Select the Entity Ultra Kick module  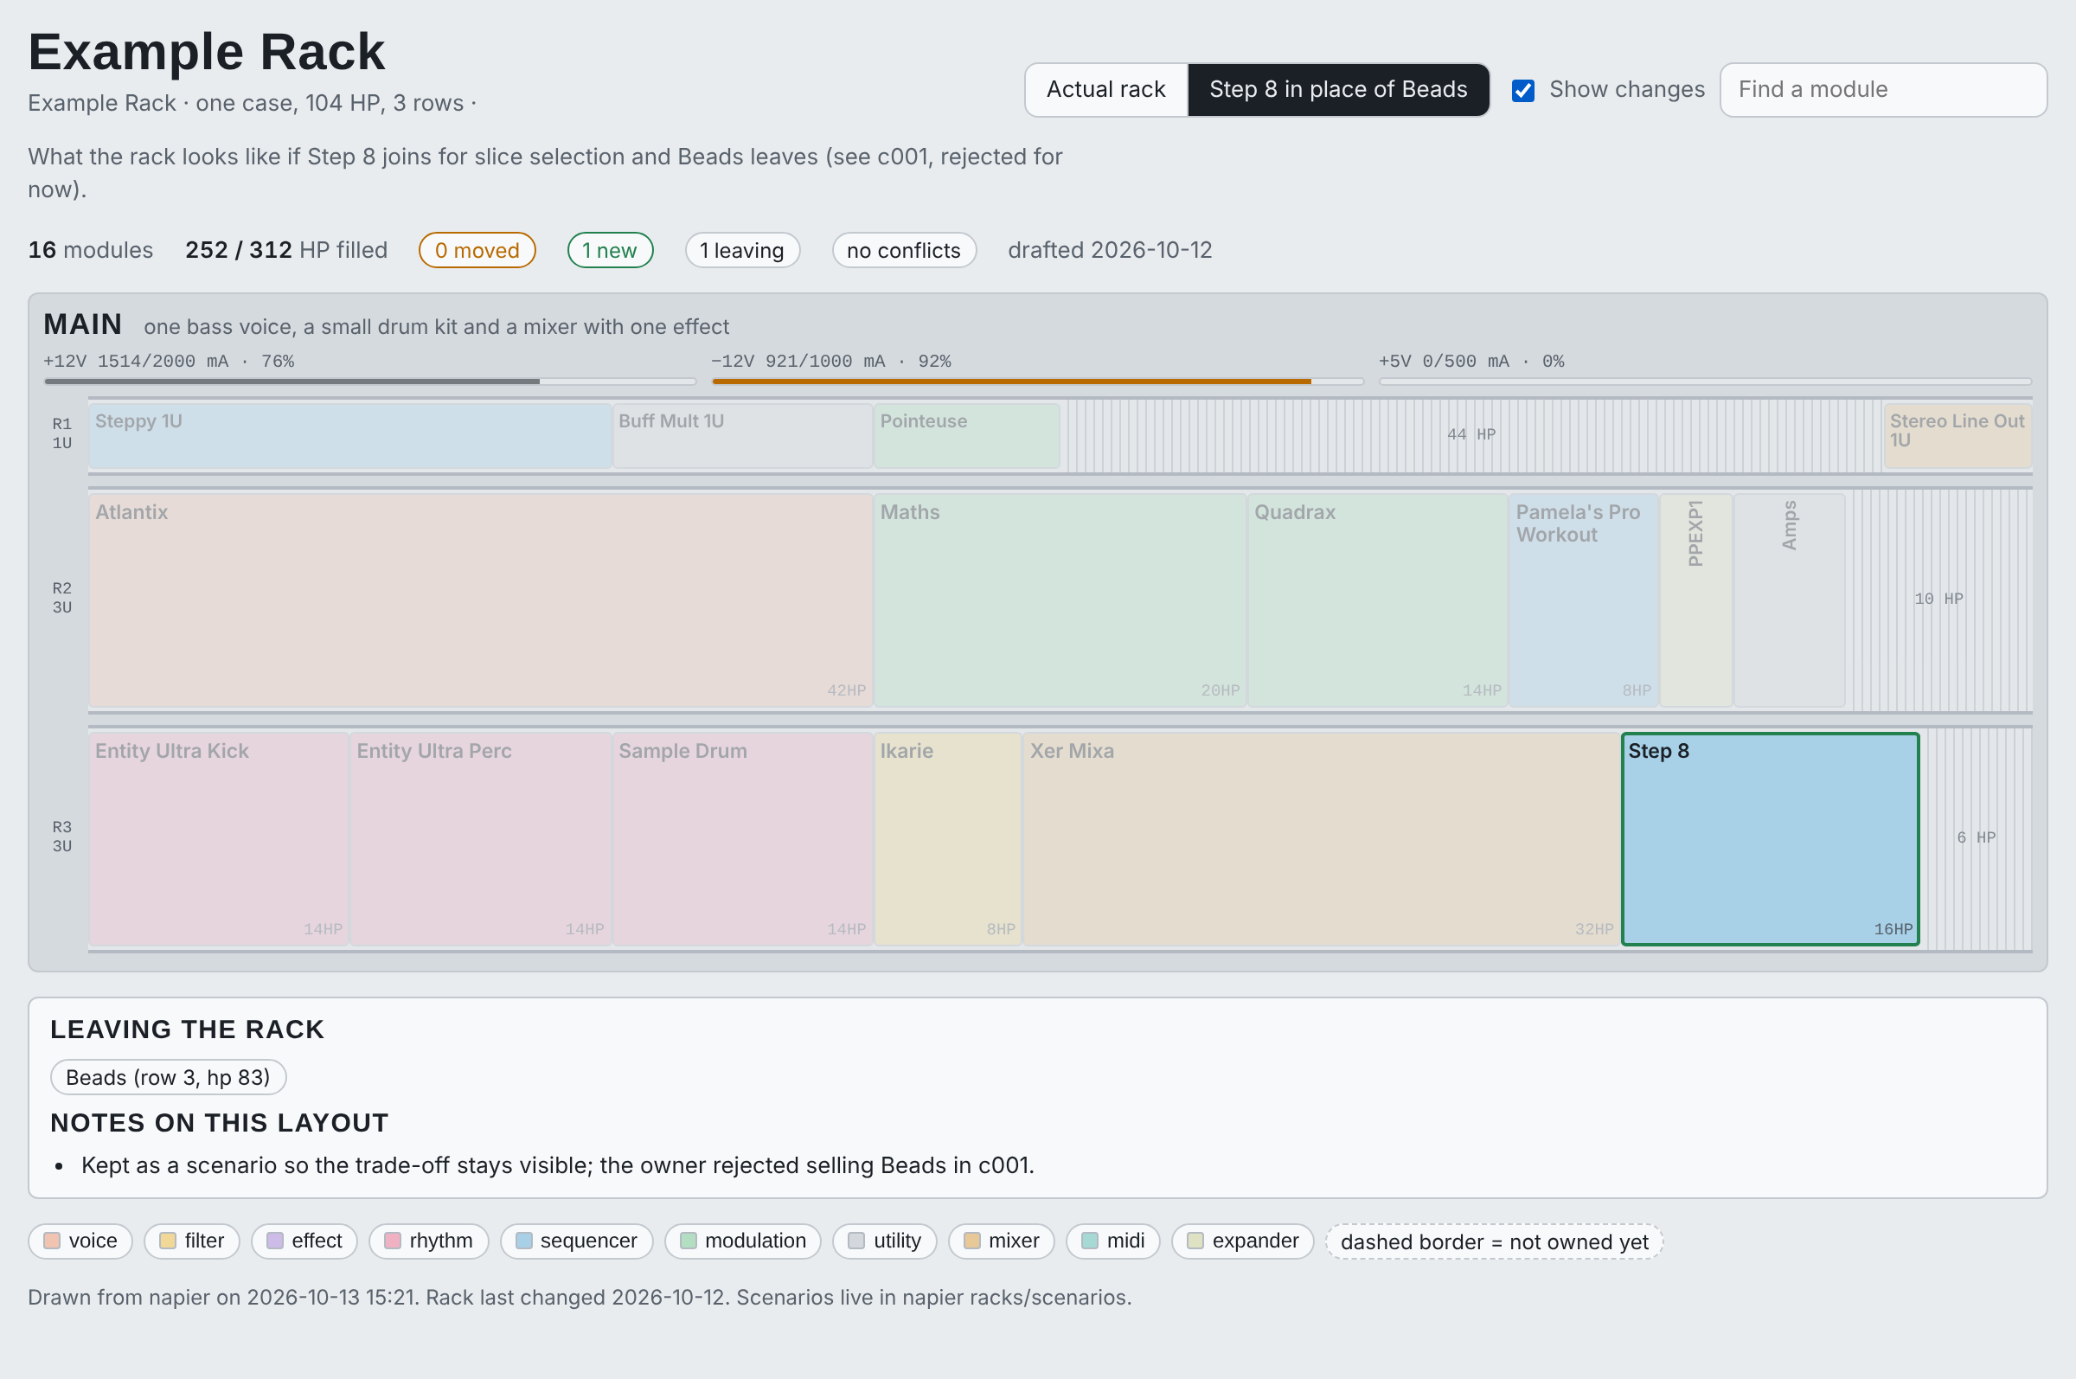pos(219,839)
